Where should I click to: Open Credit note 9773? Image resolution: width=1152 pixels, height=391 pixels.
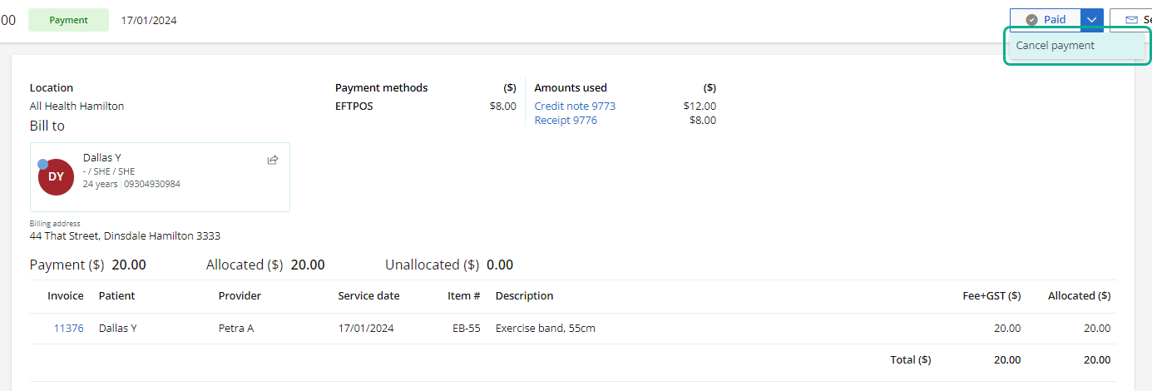coord(575,106)
